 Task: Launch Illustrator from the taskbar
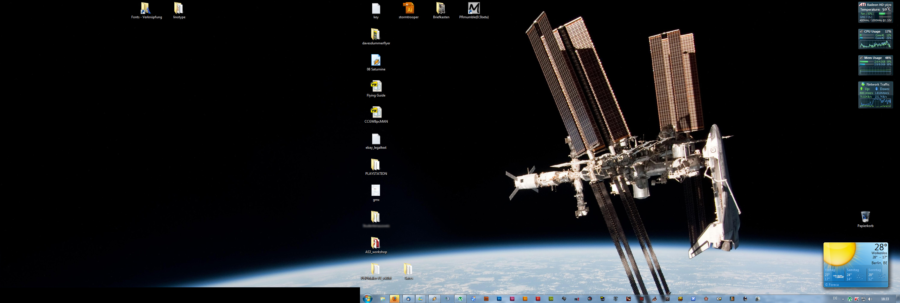525,299
